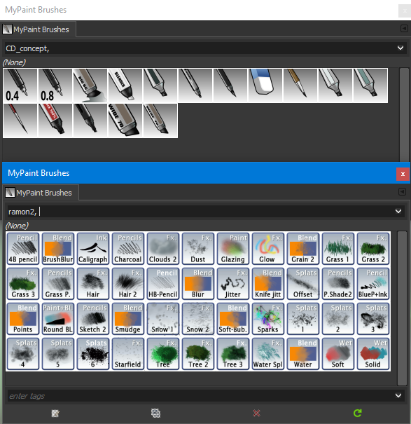Choose the Caligraph ink brush
Viewport: 411px width, 424px height.
pyautogui.click(x=93, y=248)
